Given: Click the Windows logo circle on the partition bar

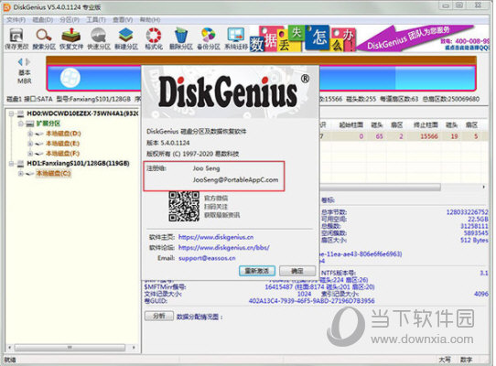Looking at the screenshot, I should click(x=70, y=78).
